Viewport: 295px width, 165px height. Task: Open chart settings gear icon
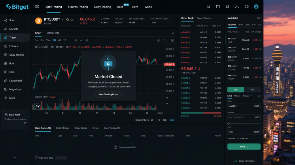pos(159,40)
